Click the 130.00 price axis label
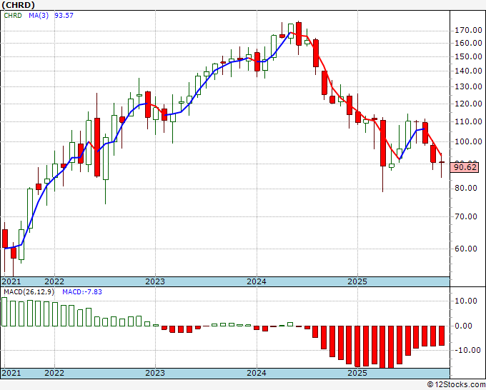 (468, 86)
